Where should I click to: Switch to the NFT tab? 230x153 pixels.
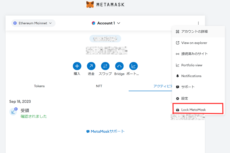pos(99,86)
